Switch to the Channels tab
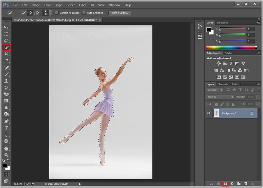The height and width of the screenshot is (188, 263). (223, 84)
